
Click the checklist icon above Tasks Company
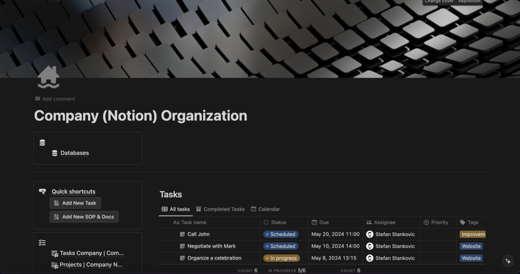pos(42,243)
